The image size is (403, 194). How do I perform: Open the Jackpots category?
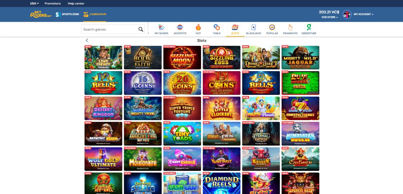pos(180,29)
